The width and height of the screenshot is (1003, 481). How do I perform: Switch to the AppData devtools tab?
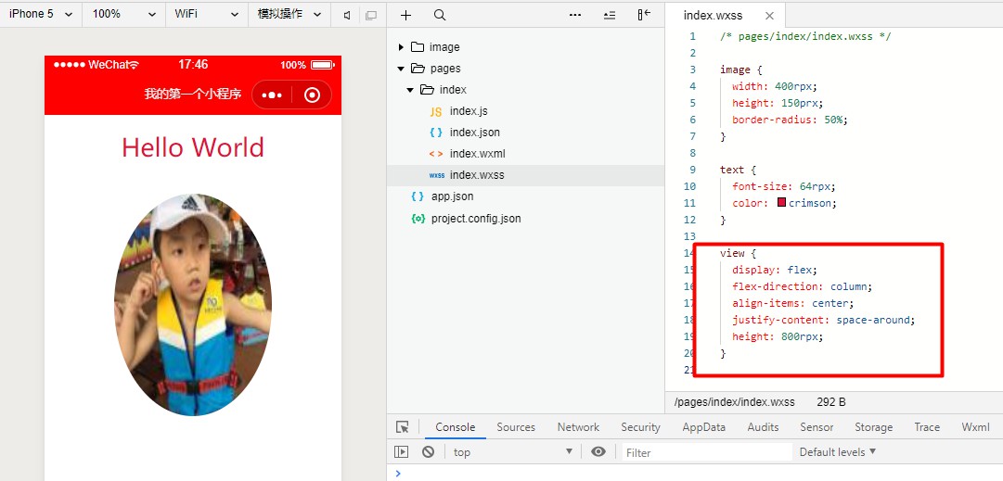[703, 427]
